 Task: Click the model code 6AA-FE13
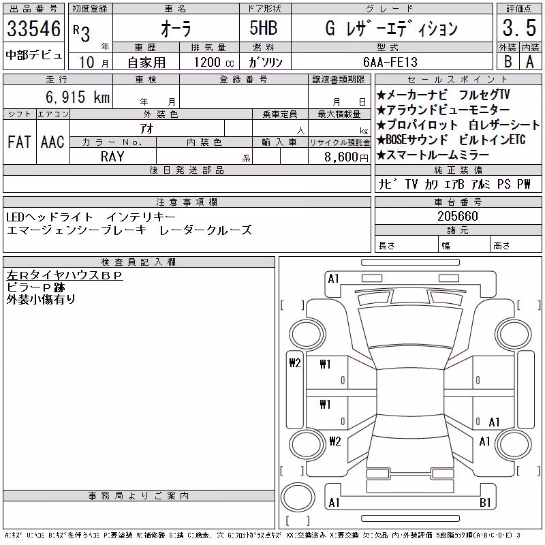390,62
